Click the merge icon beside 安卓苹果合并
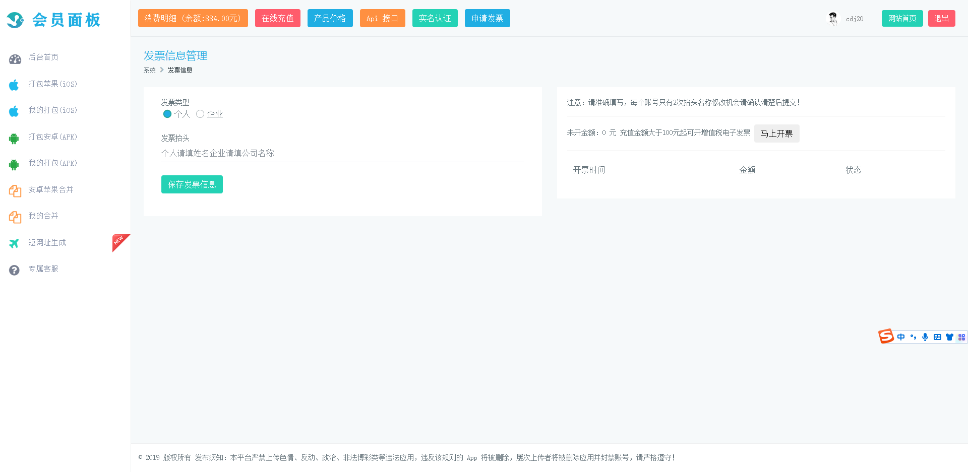The image size is (968, 472). tap(15, 191)
